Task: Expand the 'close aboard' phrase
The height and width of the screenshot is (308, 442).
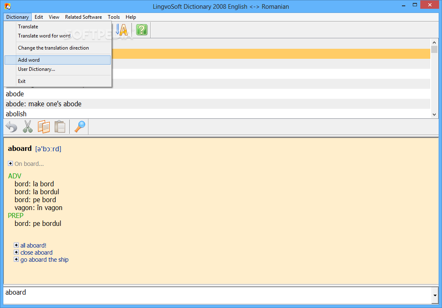Action: pos(16,252)
